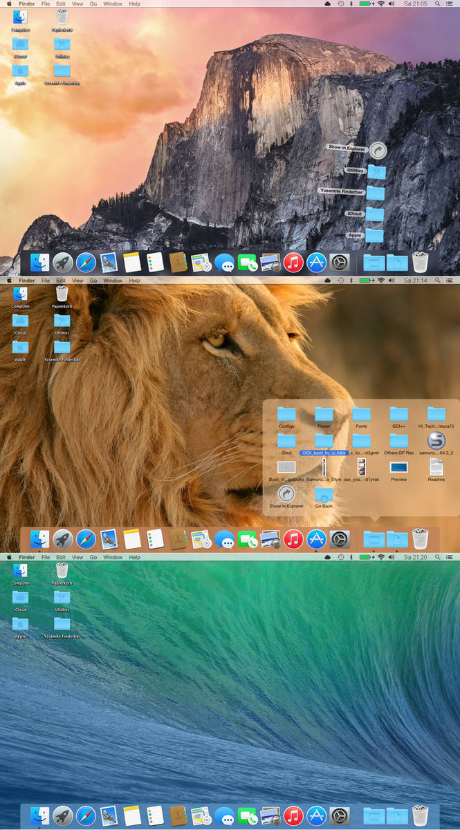This screenshot has width=460, height=830.
Task: Open Finder in the top Yosemite desktop's dock
Action: [39, 263]
